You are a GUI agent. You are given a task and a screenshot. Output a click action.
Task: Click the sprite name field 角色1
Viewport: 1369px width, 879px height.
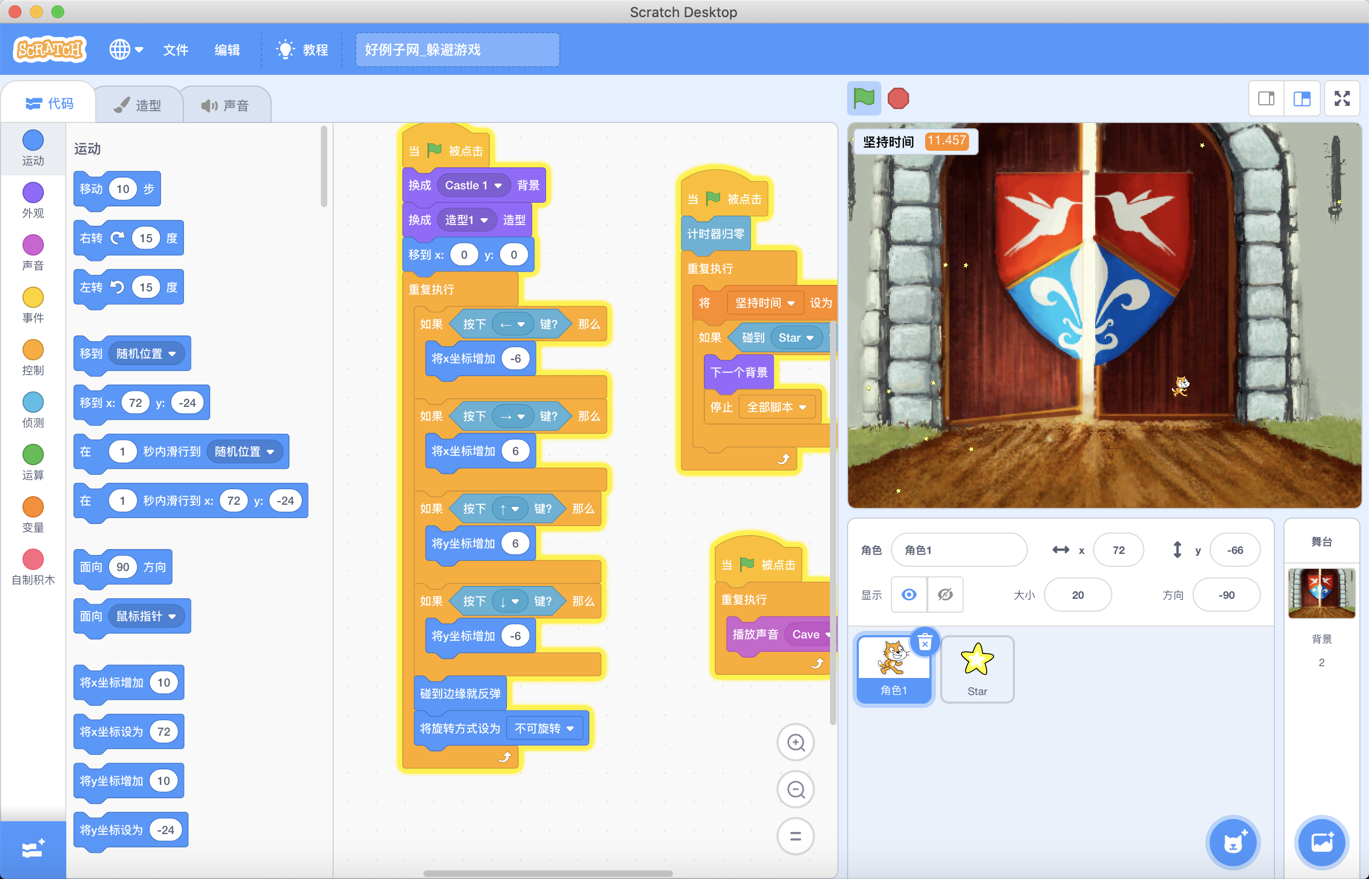958,550
